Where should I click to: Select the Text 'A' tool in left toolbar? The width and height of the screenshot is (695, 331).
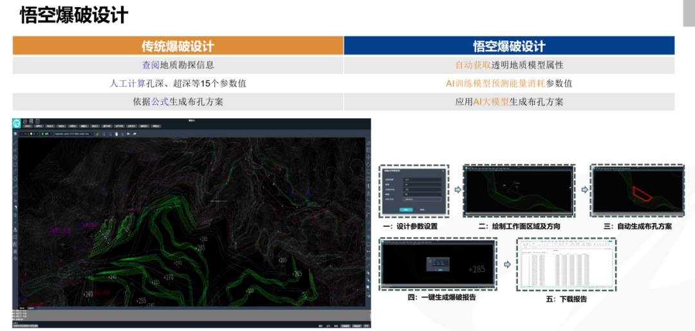tap(15, 229)
